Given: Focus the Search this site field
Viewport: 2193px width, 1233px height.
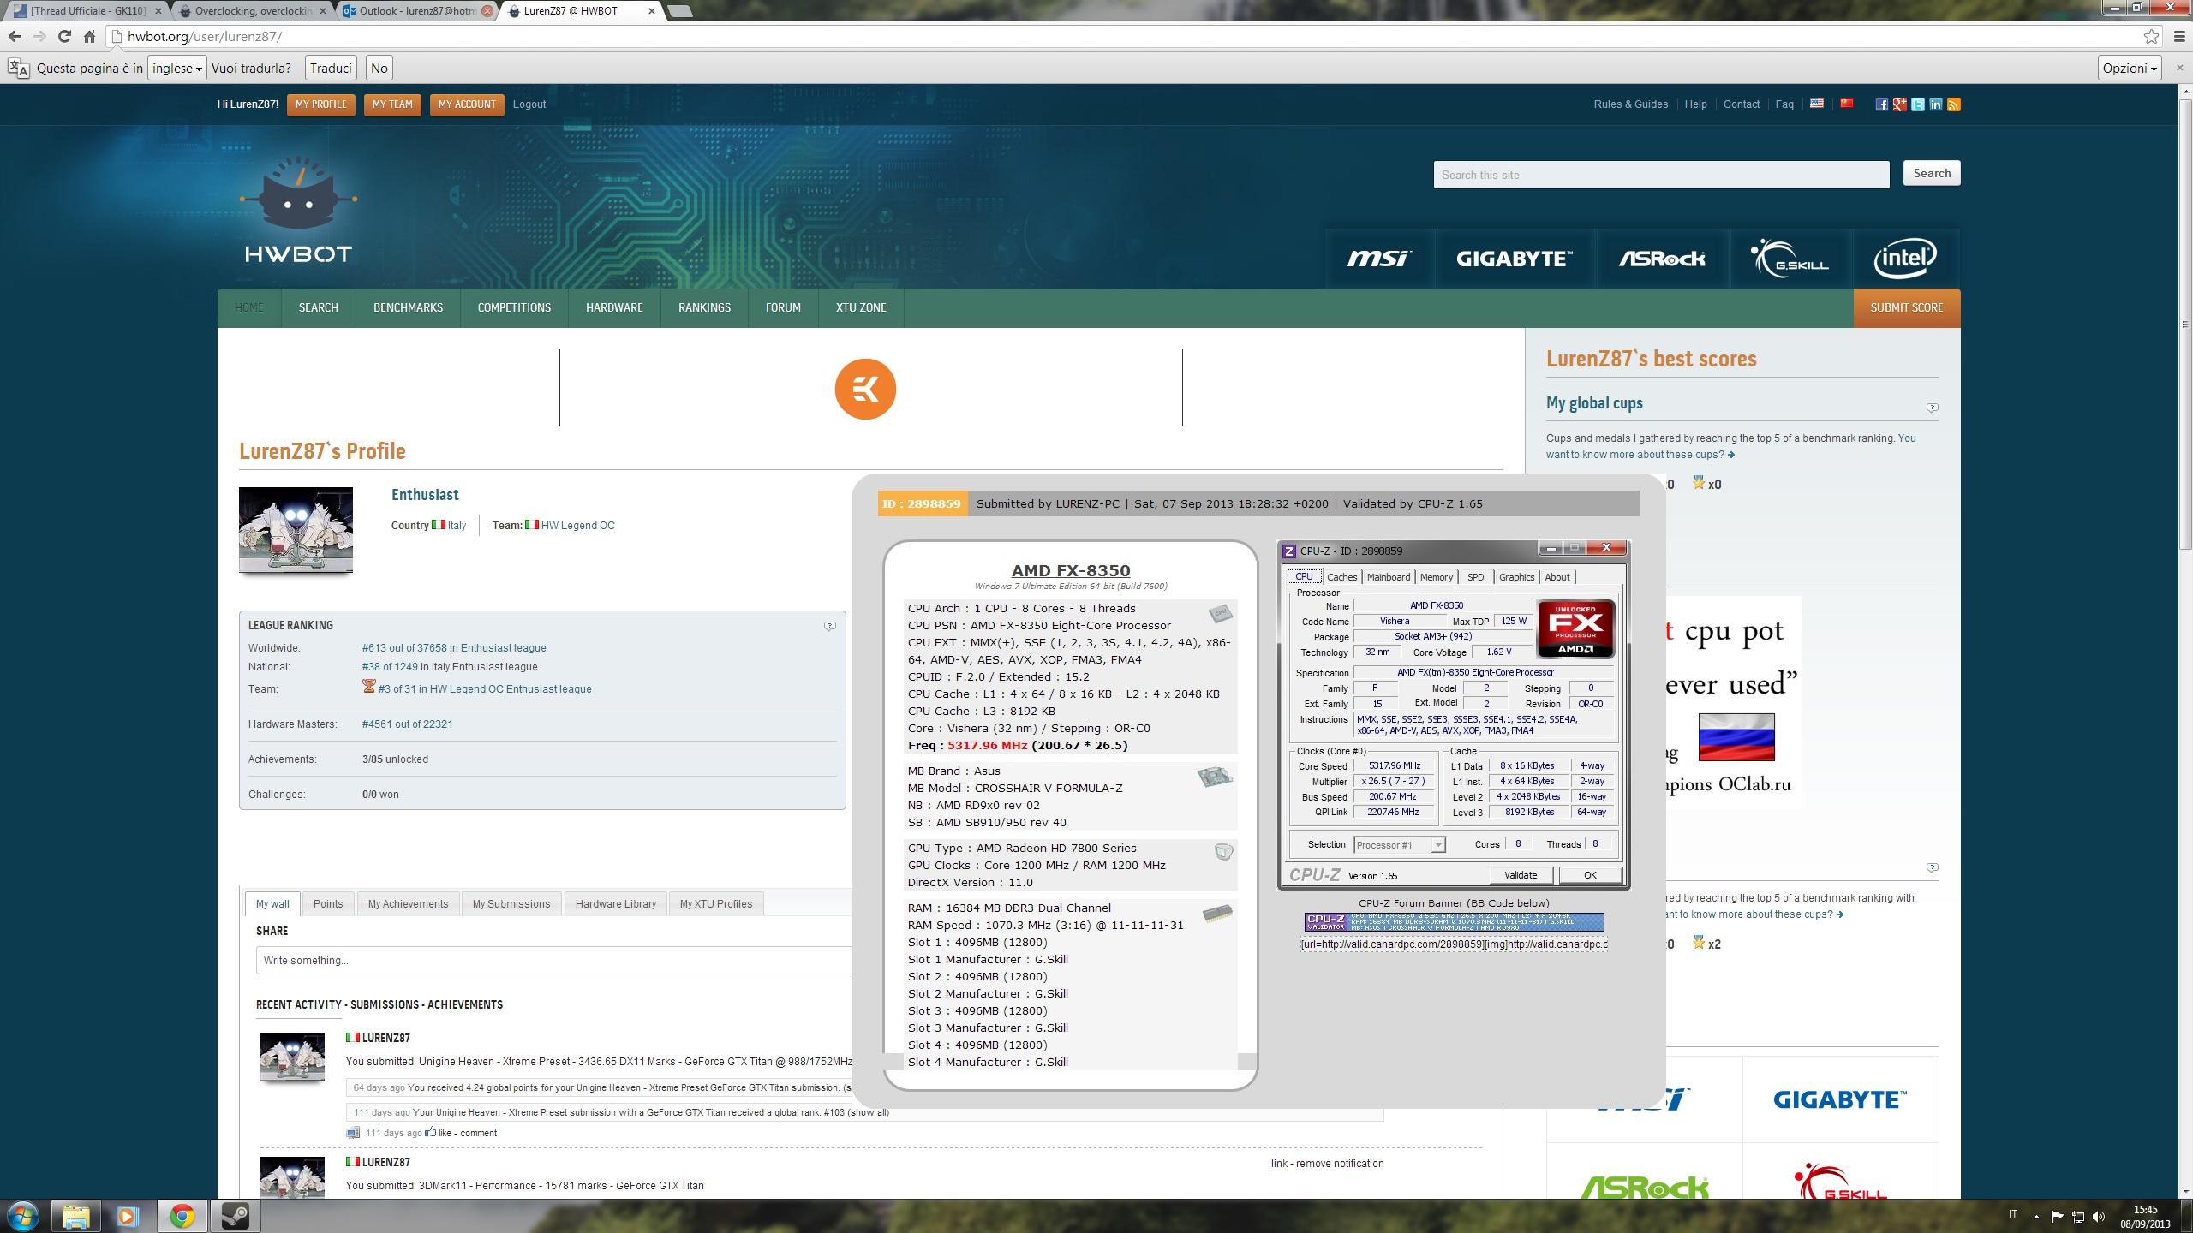Looking at the screenshot, I should [1661, 175].
